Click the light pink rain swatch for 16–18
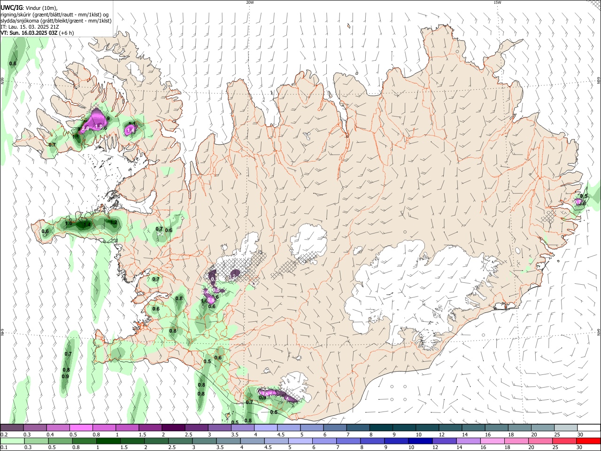 coord(492,441)
